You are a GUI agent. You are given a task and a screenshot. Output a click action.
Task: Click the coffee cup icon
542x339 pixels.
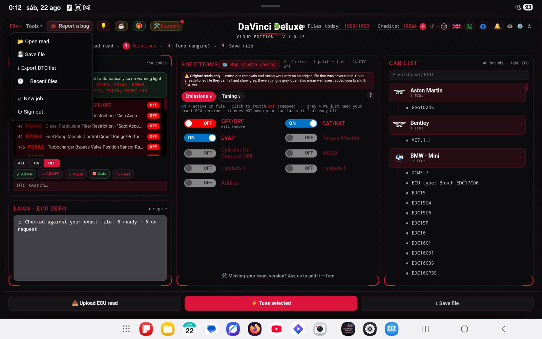click(121, 26)
